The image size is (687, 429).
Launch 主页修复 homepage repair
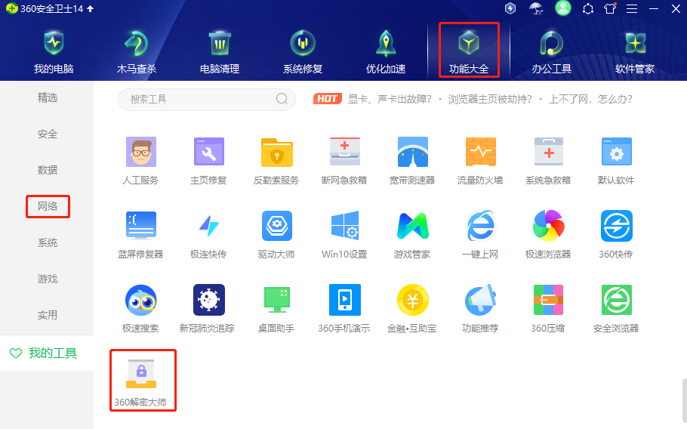coord(208,161)
